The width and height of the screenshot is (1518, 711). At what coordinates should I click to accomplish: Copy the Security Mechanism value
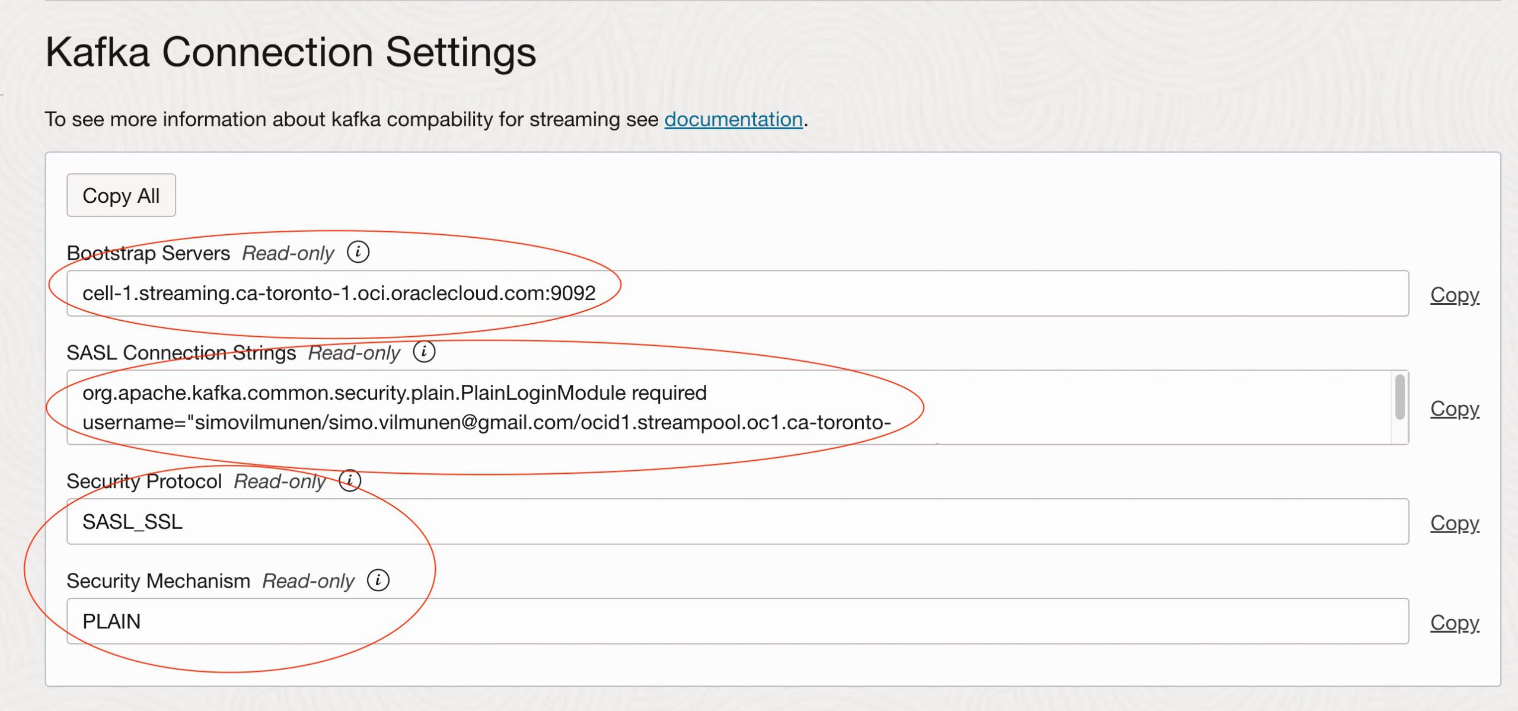pos(1454,623)
